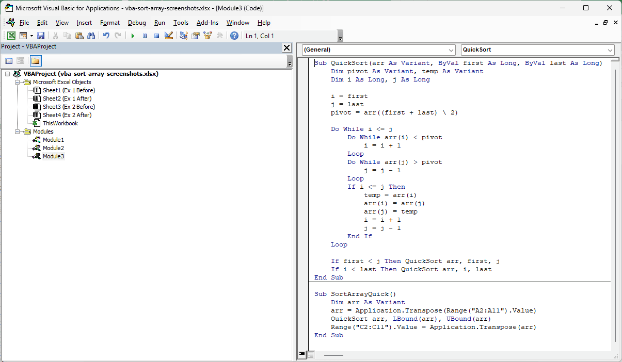Click the Procedure View button

302,355
